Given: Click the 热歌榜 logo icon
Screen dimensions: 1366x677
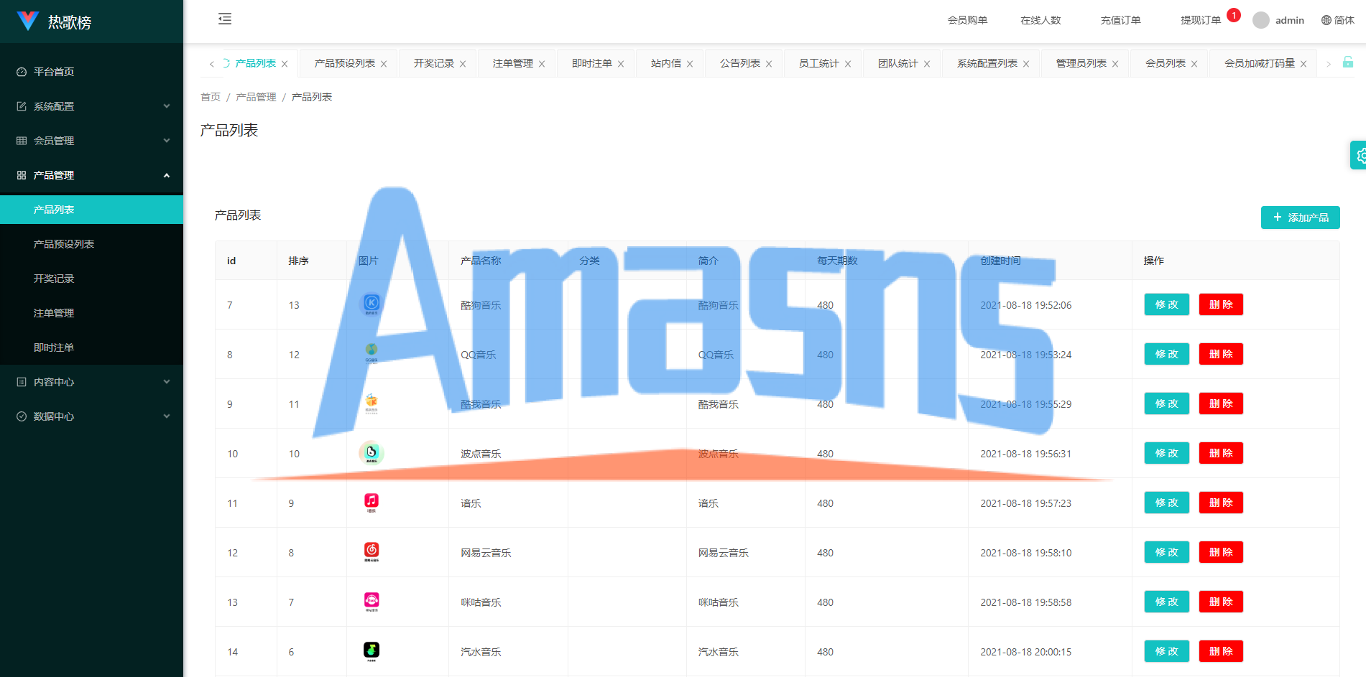Looking at the screenshot, I should 27,21.
